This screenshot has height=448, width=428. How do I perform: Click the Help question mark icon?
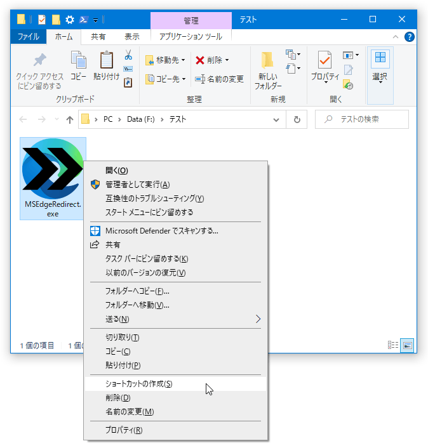point(409,37)
